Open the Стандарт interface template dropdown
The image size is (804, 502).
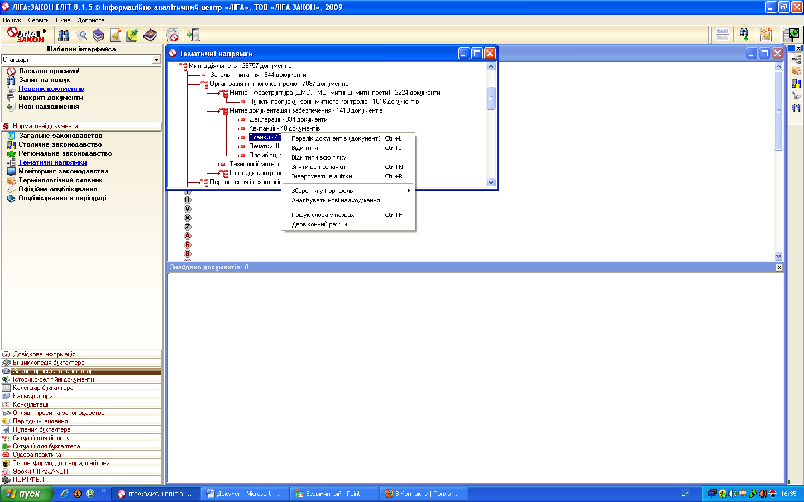point(156,60)
